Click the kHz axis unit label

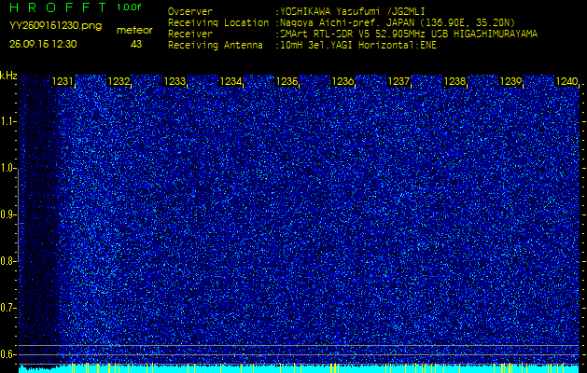[9, 76]
